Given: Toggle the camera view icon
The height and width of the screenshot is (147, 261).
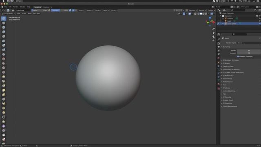Looking at the screenshot, I should point(213,36).
